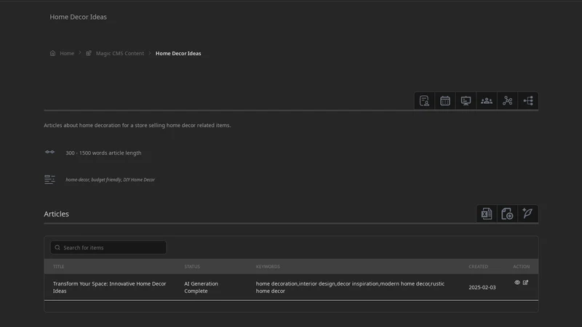Click the Home Decor Ideas breadcrumb
The height and width of the screenshot is (327, 582).
pos(178,53)
